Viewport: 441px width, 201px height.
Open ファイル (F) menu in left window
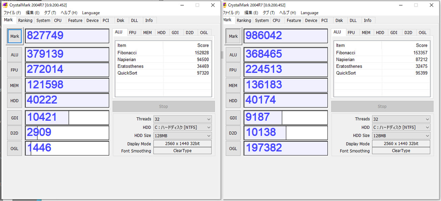(12, 13)
